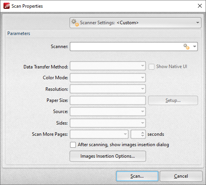Screen dimensions: 206x185
Task: Decrease the seconds spinner value
Action: [143, 136]
